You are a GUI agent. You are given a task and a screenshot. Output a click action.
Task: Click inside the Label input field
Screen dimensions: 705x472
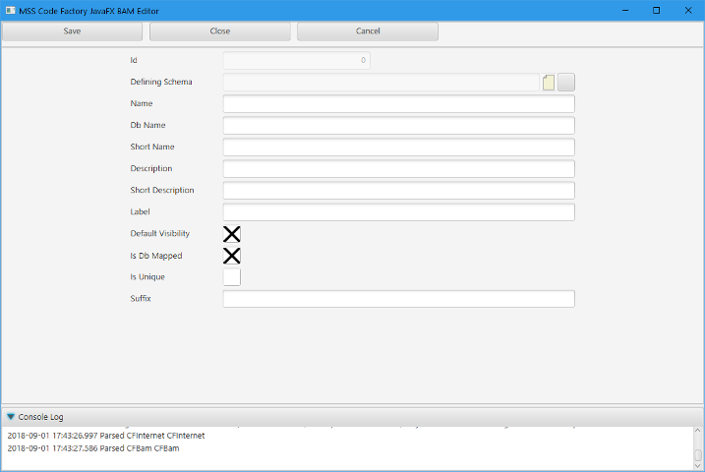pos(398,212)
